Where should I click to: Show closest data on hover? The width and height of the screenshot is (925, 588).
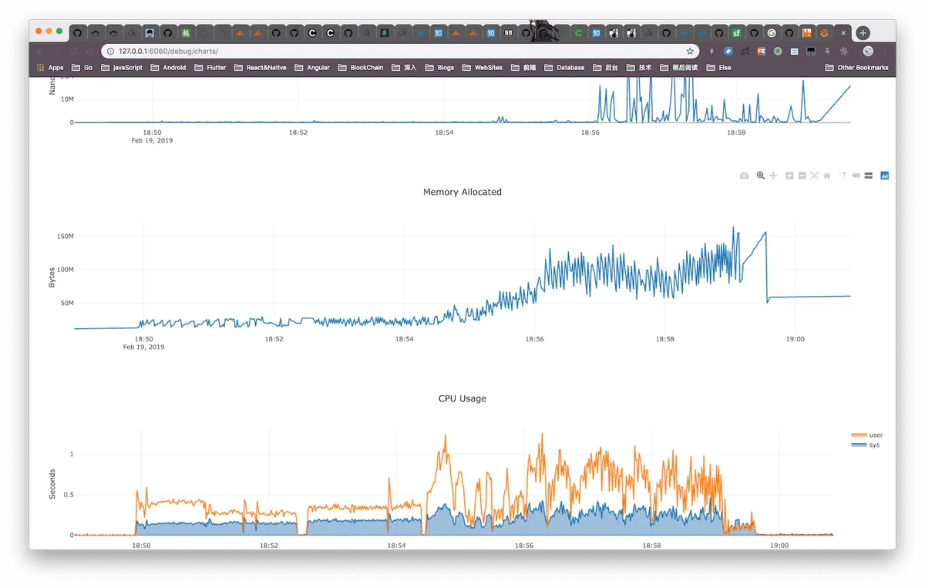coord(856,176)
